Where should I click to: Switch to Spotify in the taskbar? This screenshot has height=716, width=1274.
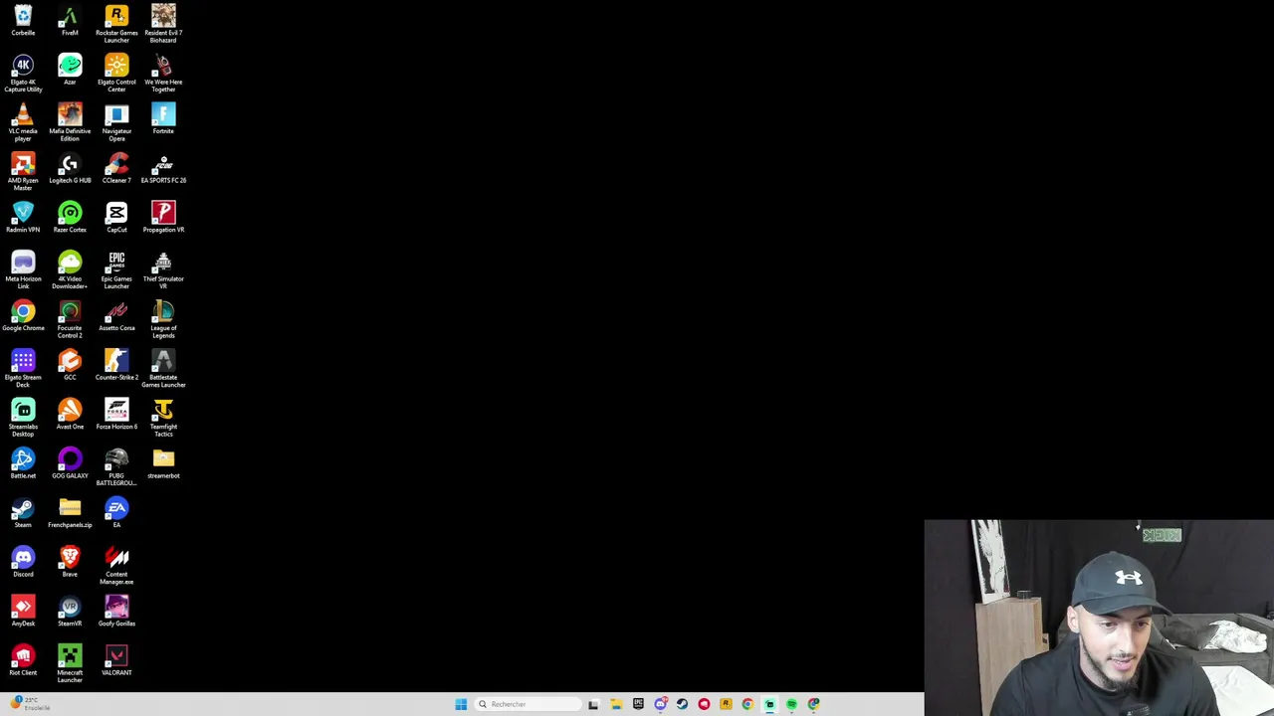coord(791,704)
